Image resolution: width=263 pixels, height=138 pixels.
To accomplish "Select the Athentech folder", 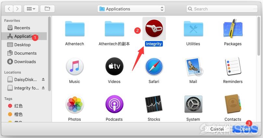I will (x=75, y=29).
